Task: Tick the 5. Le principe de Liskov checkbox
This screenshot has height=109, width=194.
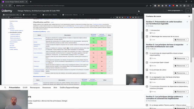Action: click(x=147, y=70)
